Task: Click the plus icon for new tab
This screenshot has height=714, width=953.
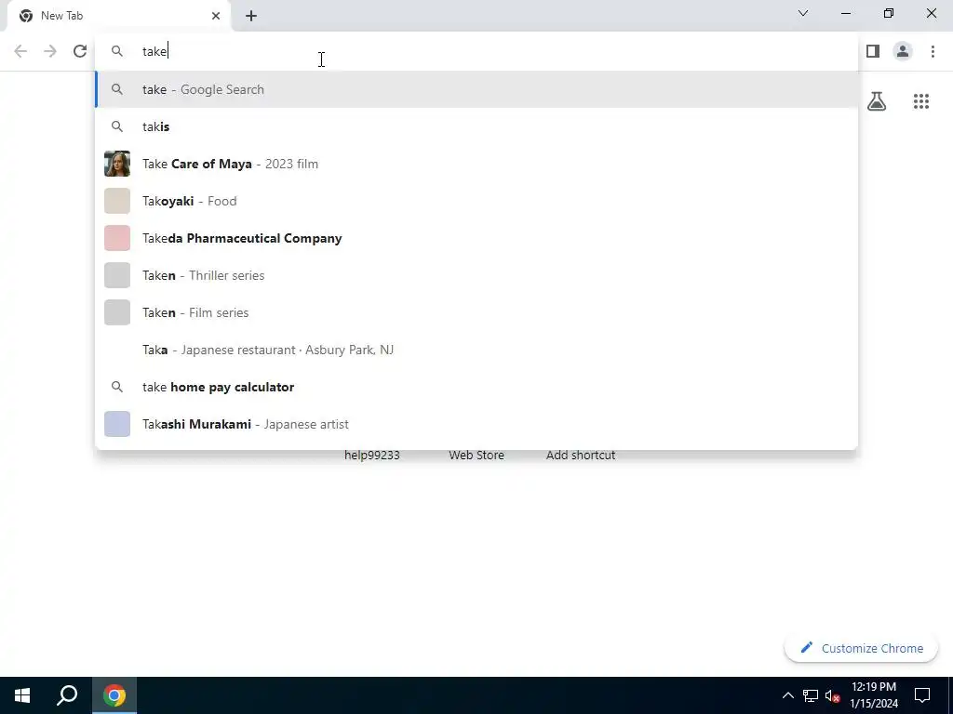Action: coord(251,16)
